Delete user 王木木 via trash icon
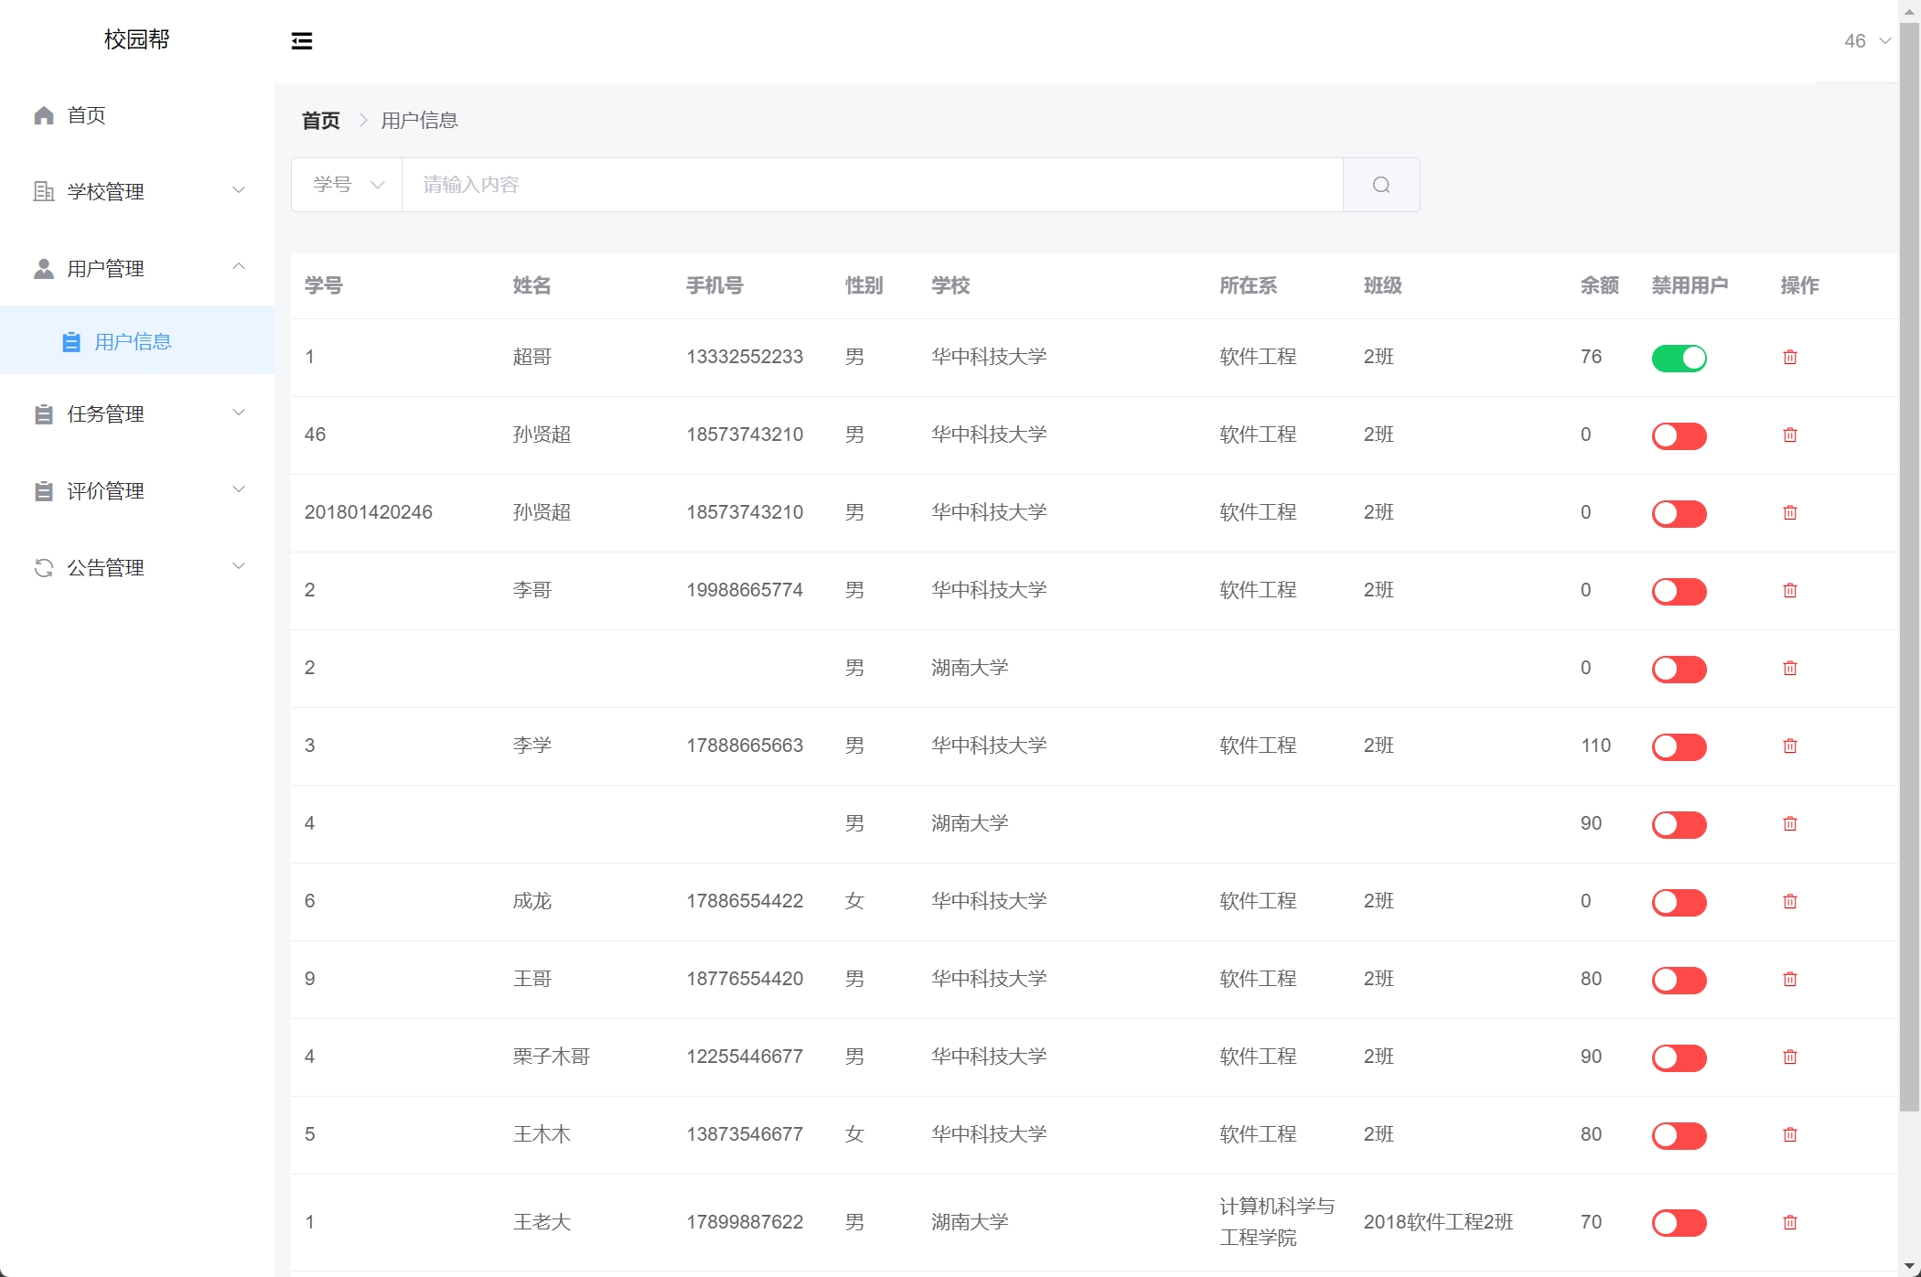The height and width of the screenshot is (1277, 1921). tap(1790, 1134)
